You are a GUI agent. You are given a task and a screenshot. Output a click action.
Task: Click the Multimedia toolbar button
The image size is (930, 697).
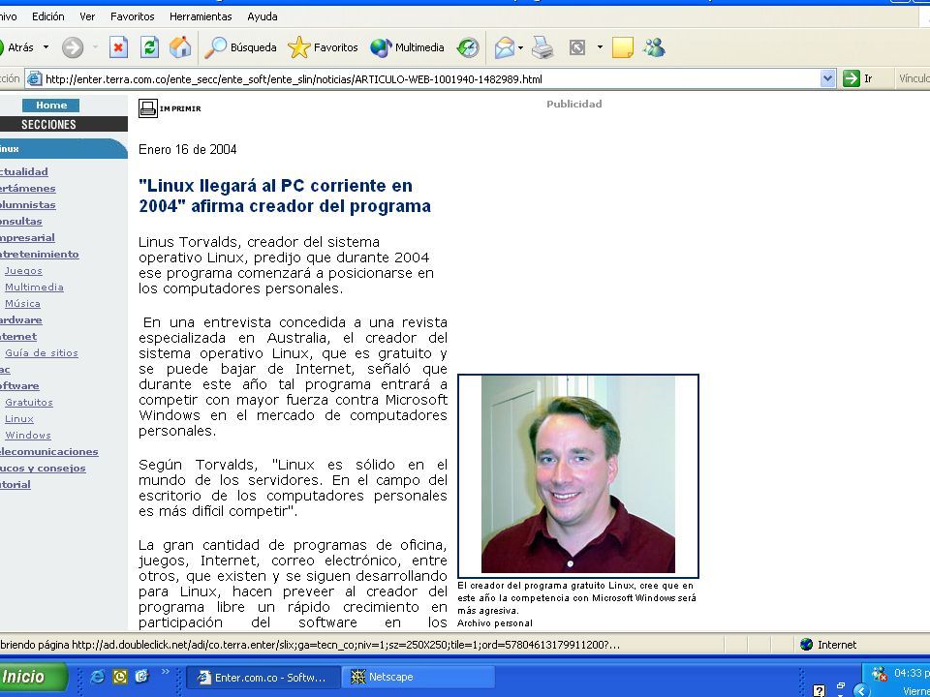click(407, 47)
